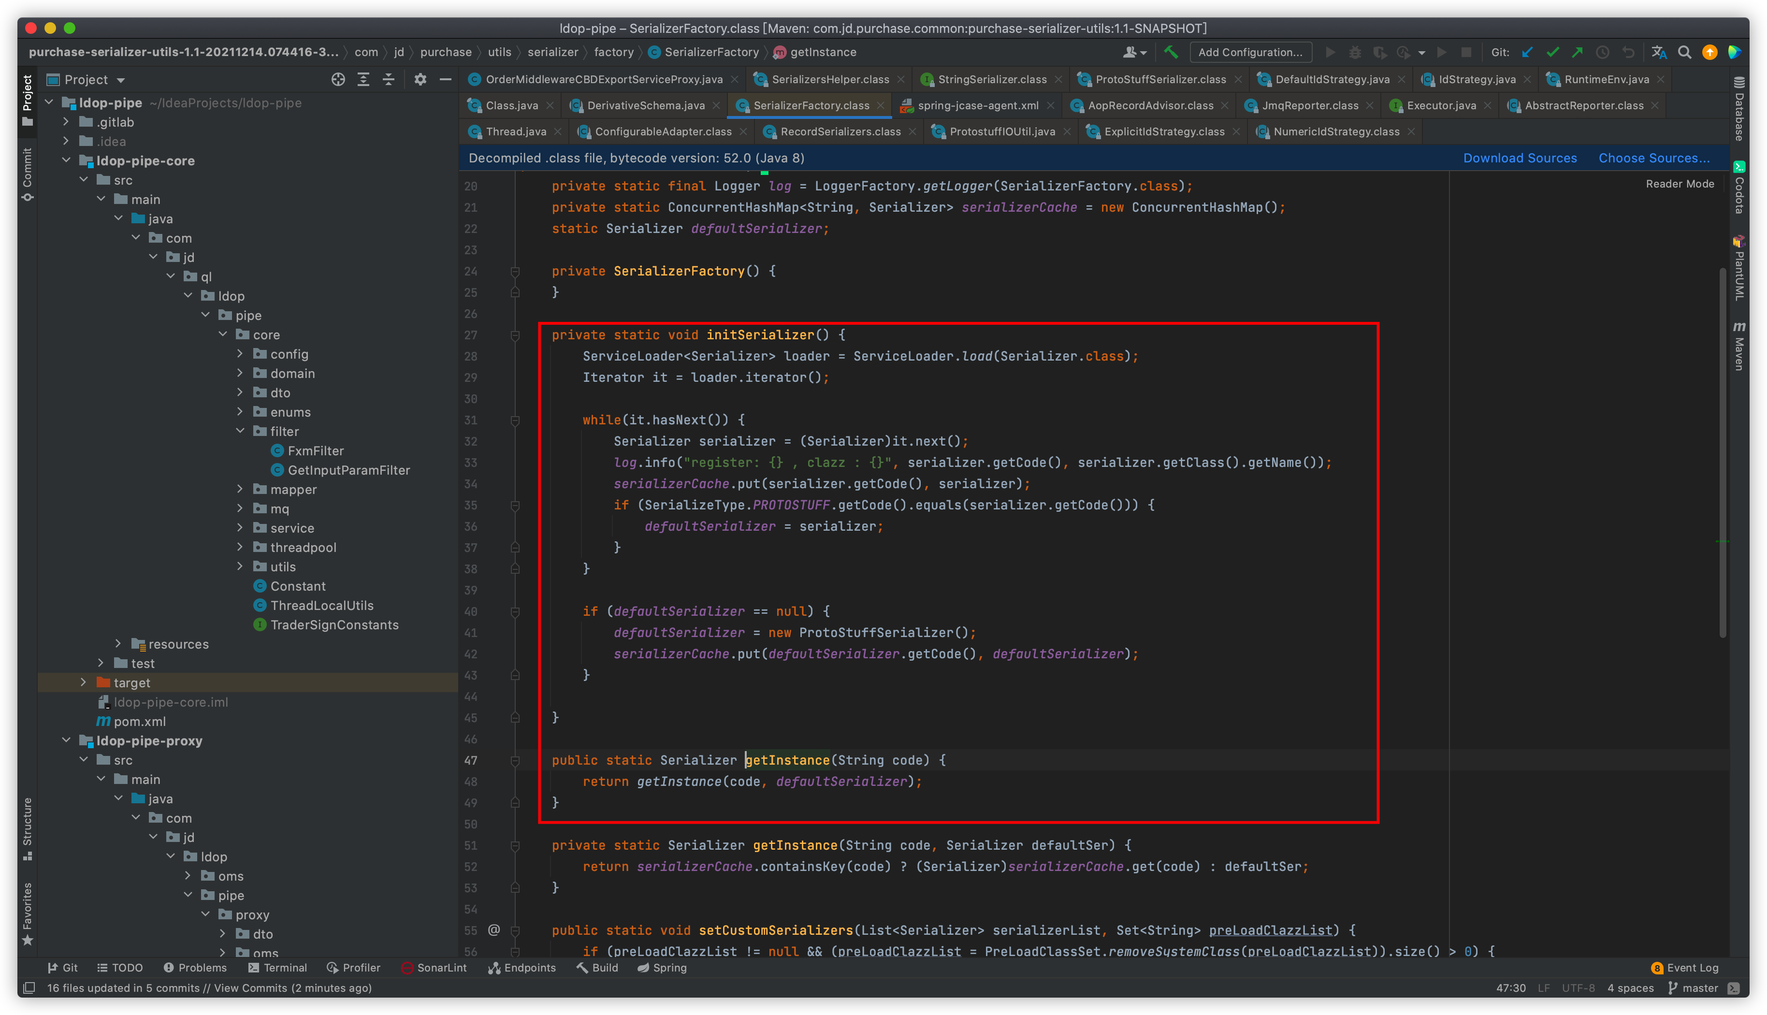The width and height of the screenshot is (1767, 1015).
Task: Collapse all in Project panel
Action: pos(389,79)
